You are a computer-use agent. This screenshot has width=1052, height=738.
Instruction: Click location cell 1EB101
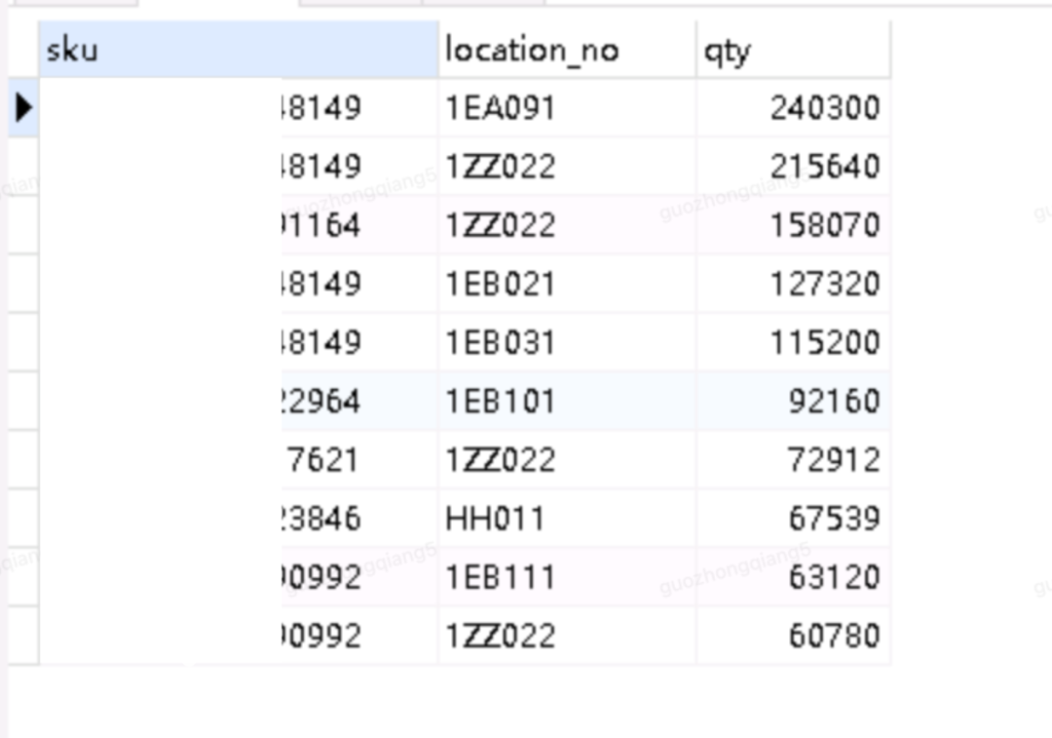[567, 401]
